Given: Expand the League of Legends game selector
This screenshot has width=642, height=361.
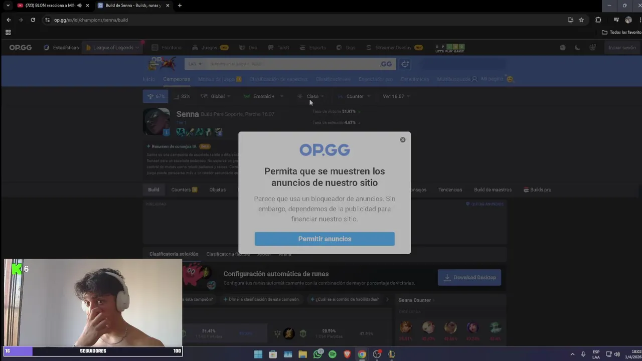Looking at the screenshot, I should [112, 48].
